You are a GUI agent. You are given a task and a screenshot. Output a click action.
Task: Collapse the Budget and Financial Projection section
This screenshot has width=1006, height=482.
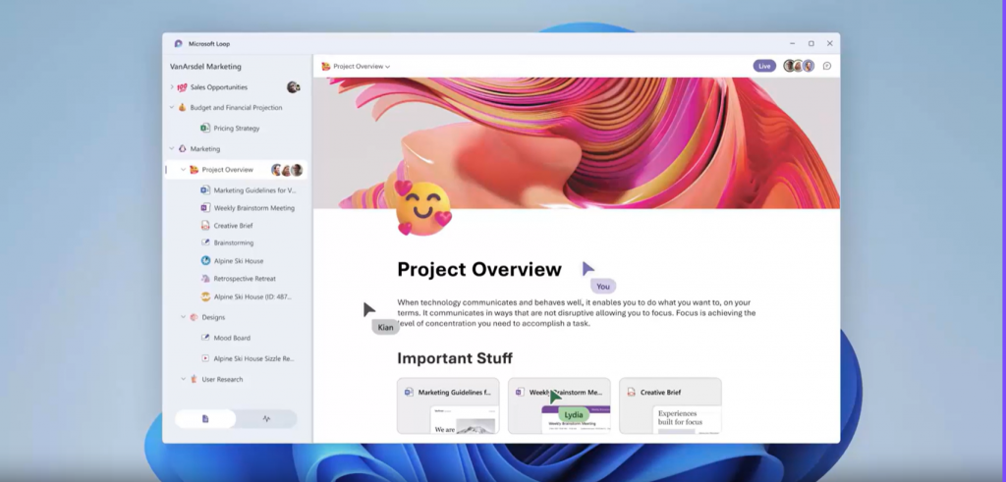coord(171,108)
